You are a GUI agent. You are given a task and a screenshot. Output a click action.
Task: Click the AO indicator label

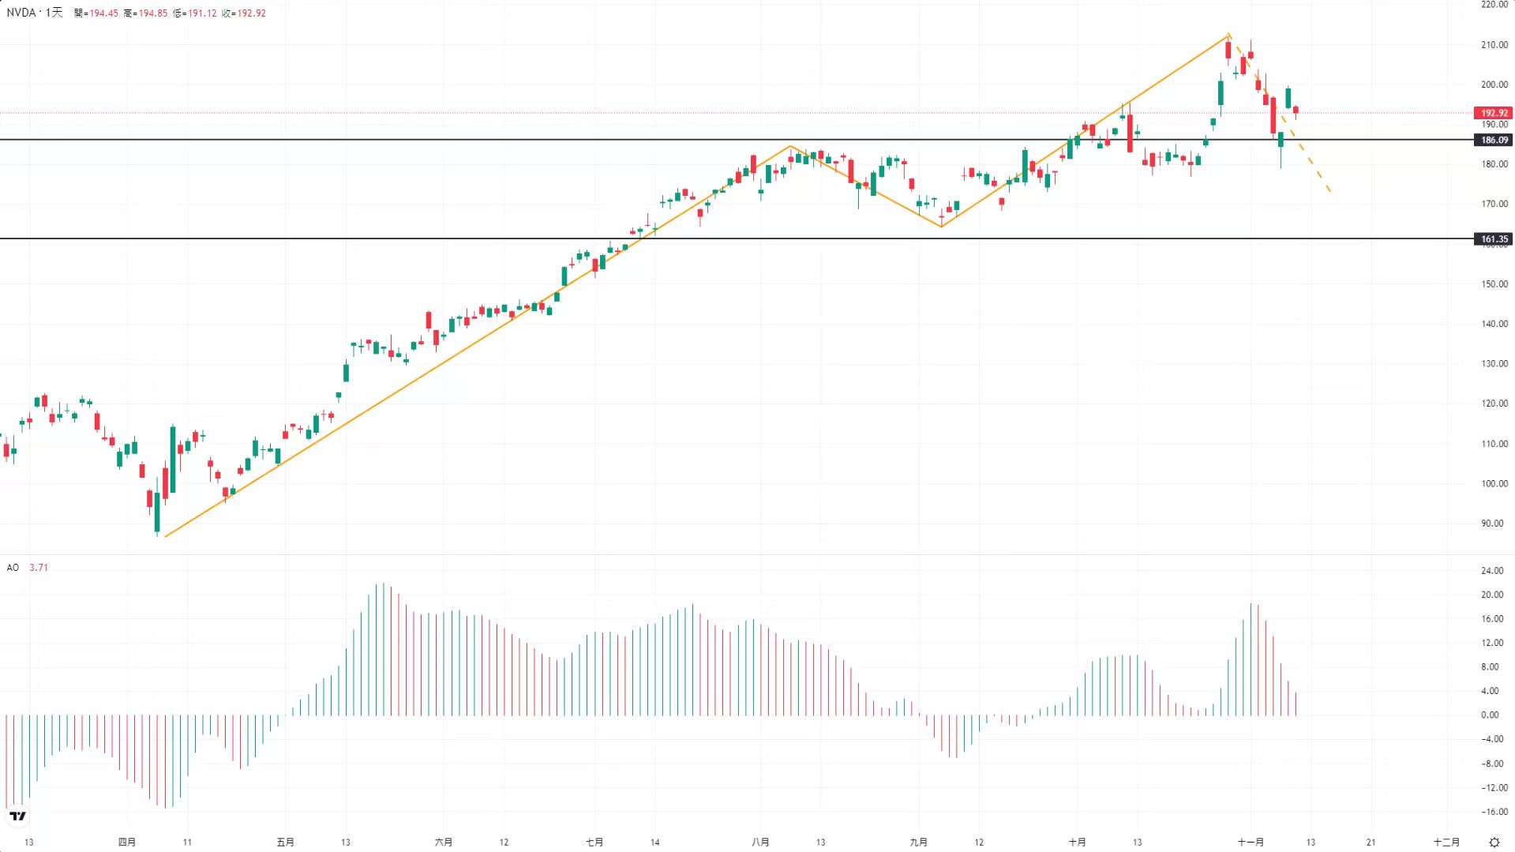13,568
